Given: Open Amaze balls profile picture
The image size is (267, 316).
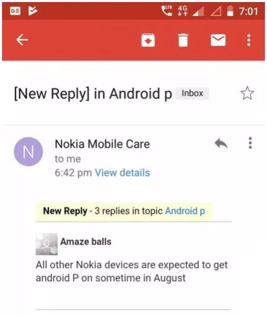Looking at the screenshot, I should (47, 244).
